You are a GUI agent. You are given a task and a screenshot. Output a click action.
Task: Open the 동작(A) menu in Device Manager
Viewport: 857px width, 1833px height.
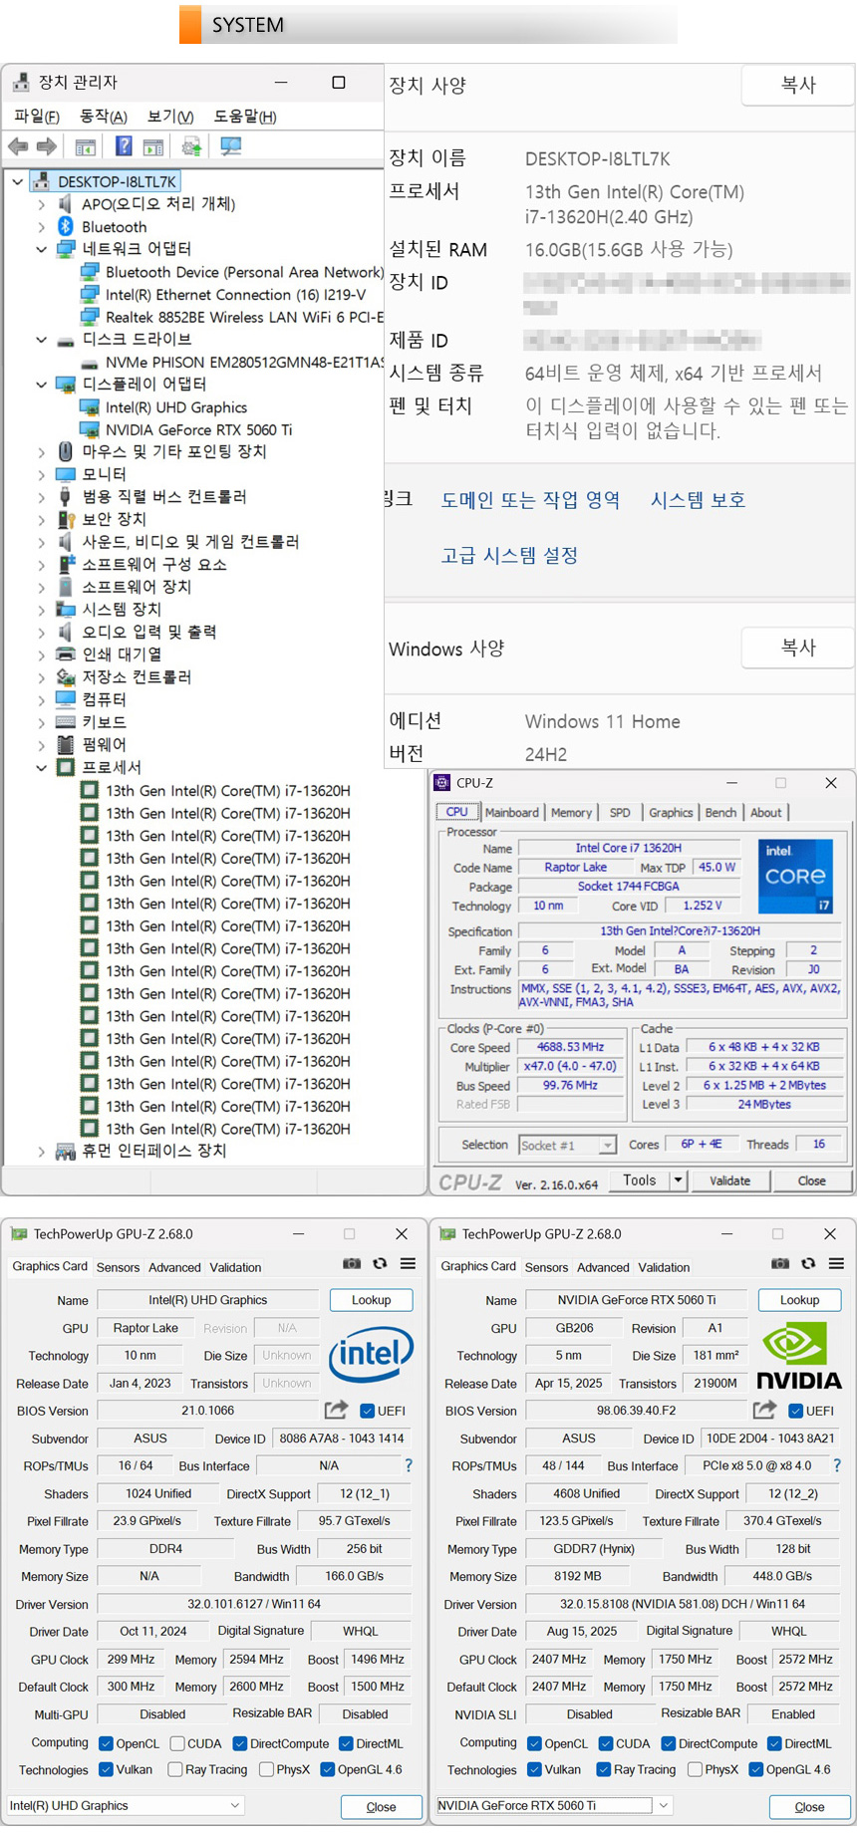coord(103,117)
